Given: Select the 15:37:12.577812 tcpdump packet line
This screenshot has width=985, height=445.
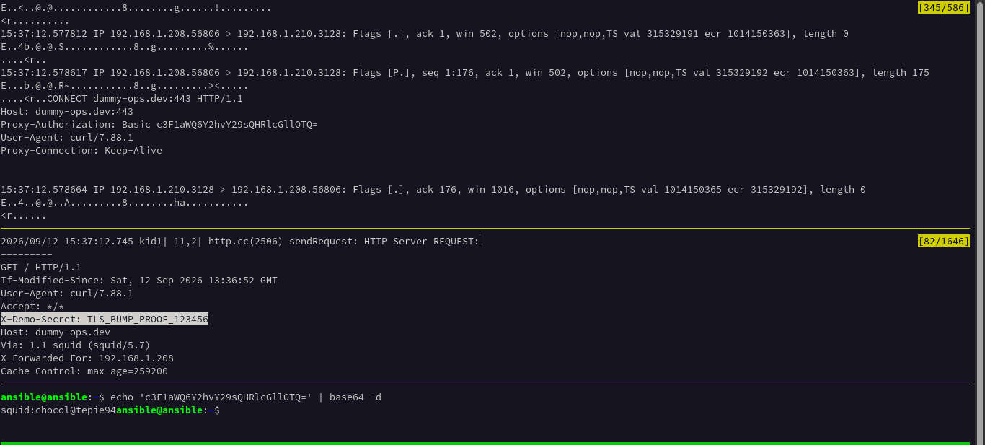Looking at the screenshot, I should 425,34.
